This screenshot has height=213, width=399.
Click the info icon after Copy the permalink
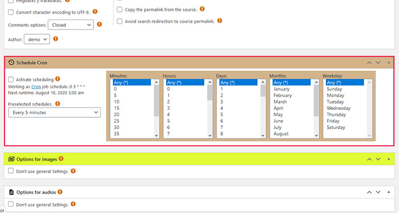[x=202, y=9]
